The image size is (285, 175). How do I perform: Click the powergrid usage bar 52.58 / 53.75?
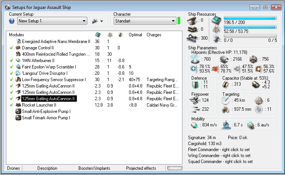pyautogui.click(x=250, y=27)
